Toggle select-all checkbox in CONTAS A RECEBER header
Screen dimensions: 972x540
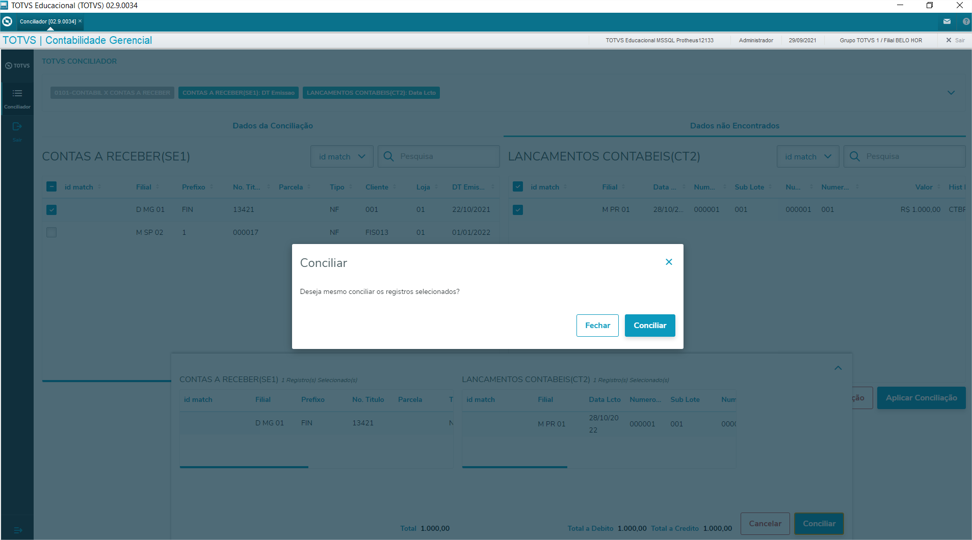click(51, 186)
